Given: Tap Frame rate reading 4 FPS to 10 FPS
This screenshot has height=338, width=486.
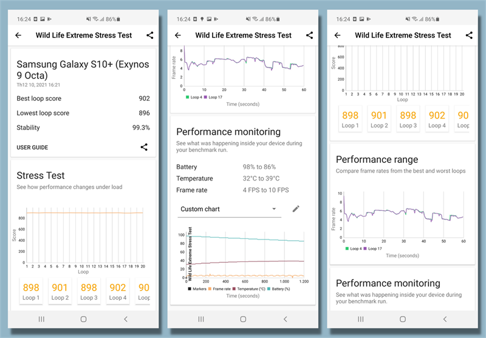Looking at the screenshot, I should (265, 190).
